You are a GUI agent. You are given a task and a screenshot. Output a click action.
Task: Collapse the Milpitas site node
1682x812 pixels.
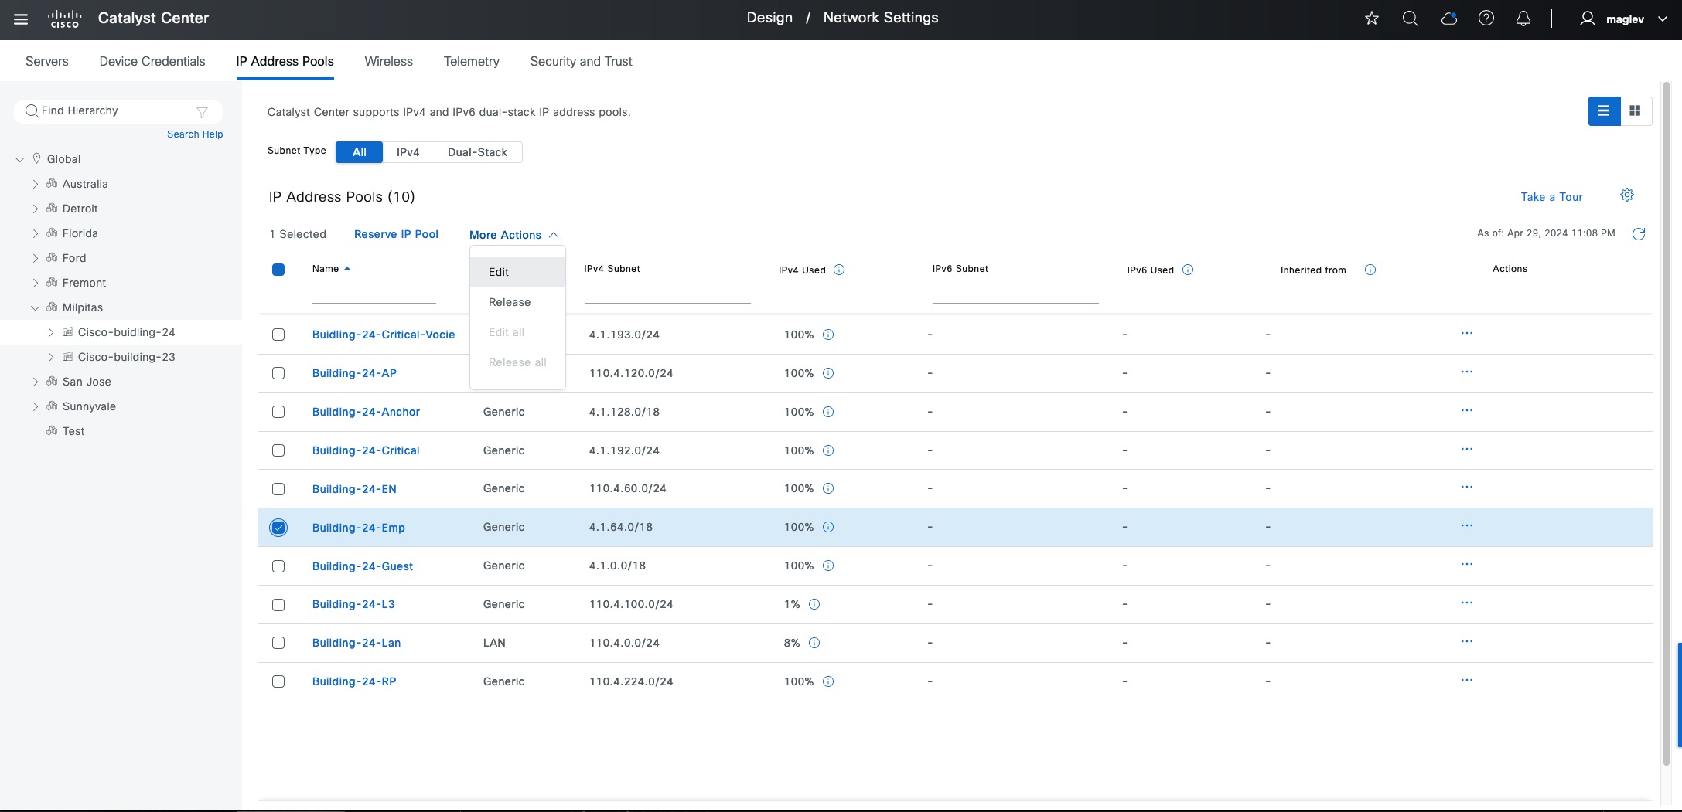click(x=36, y=308)
